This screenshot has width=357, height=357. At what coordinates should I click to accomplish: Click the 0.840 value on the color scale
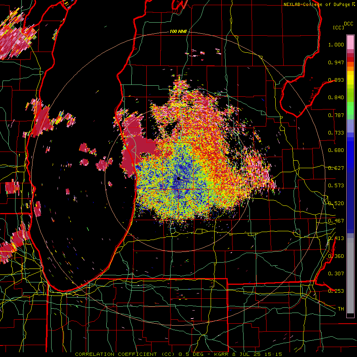coord(336,98)
